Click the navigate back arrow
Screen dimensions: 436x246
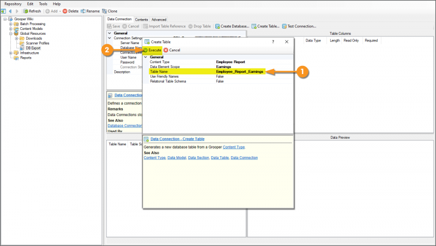[10, 11]
